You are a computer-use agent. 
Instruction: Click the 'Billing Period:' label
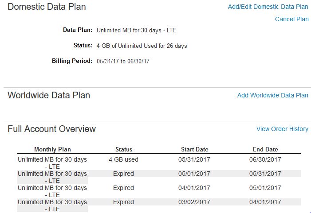click(72, 61)
